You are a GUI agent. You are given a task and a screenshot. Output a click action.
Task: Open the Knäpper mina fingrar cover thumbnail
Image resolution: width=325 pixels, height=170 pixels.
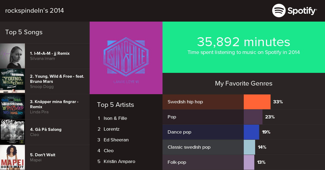click(x=12, y=107)
